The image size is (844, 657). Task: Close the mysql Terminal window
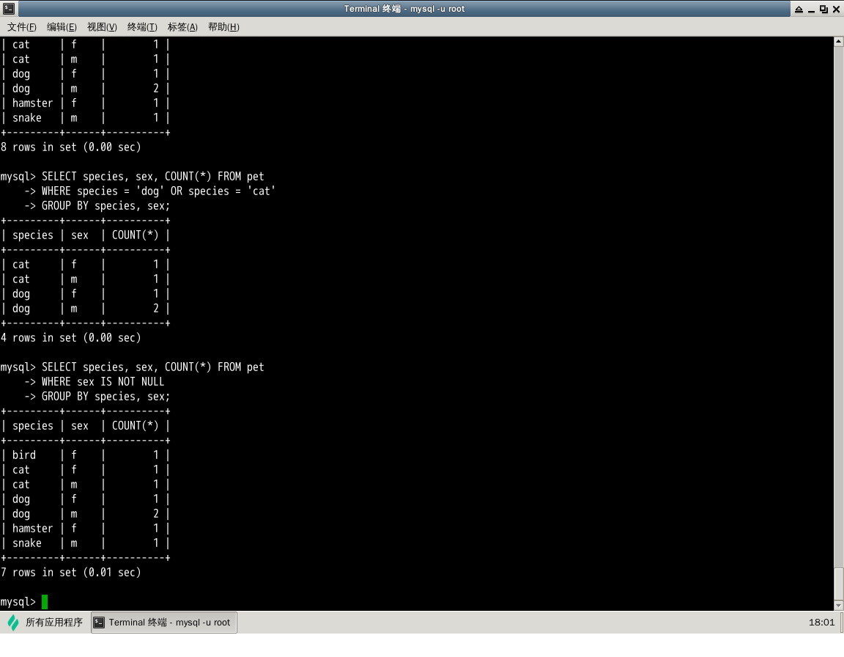pyautogui.click(x=836, y=9)
